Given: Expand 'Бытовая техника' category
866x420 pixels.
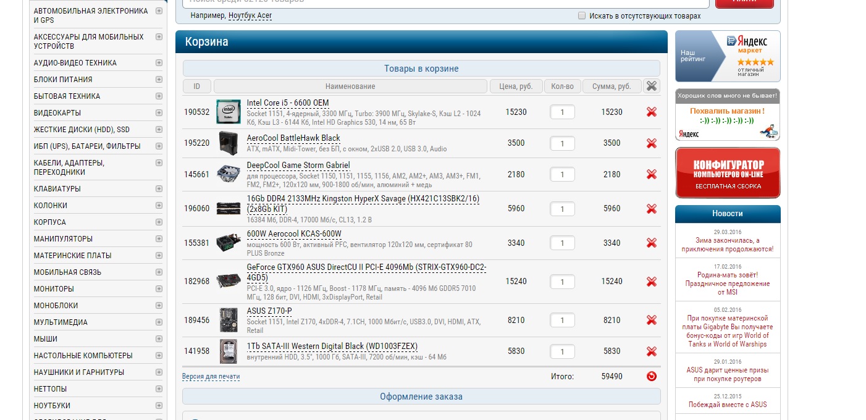Looking at the screenshot, I should point(159,96).
